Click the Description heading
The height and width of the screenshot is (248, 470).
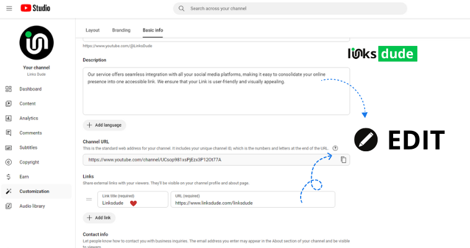pyautogui.click(x=94, y=60)
